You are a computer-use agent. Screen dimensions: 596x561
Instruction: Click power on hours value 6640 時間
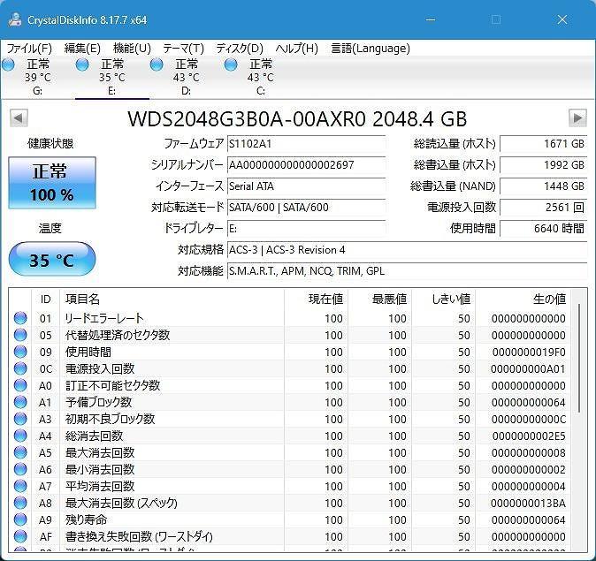click(543, 229)
